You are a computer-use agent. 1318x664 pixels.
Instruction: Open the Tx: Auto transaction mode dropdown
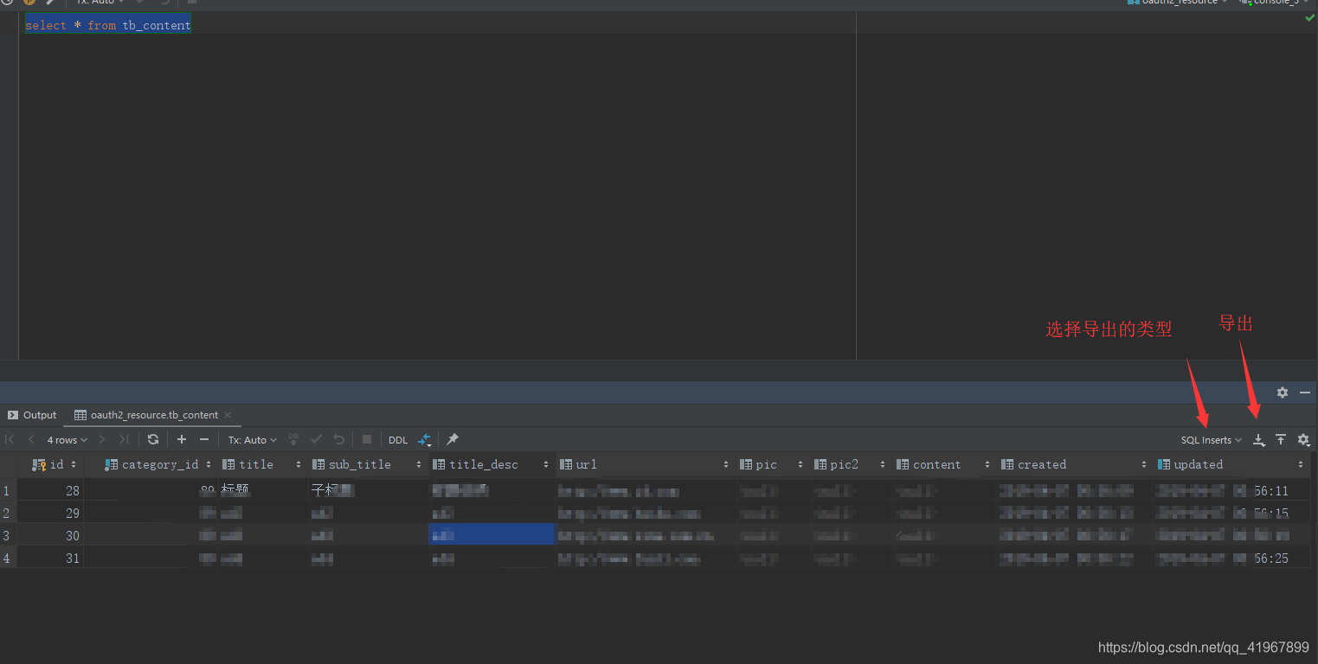[x=253, y=440]
